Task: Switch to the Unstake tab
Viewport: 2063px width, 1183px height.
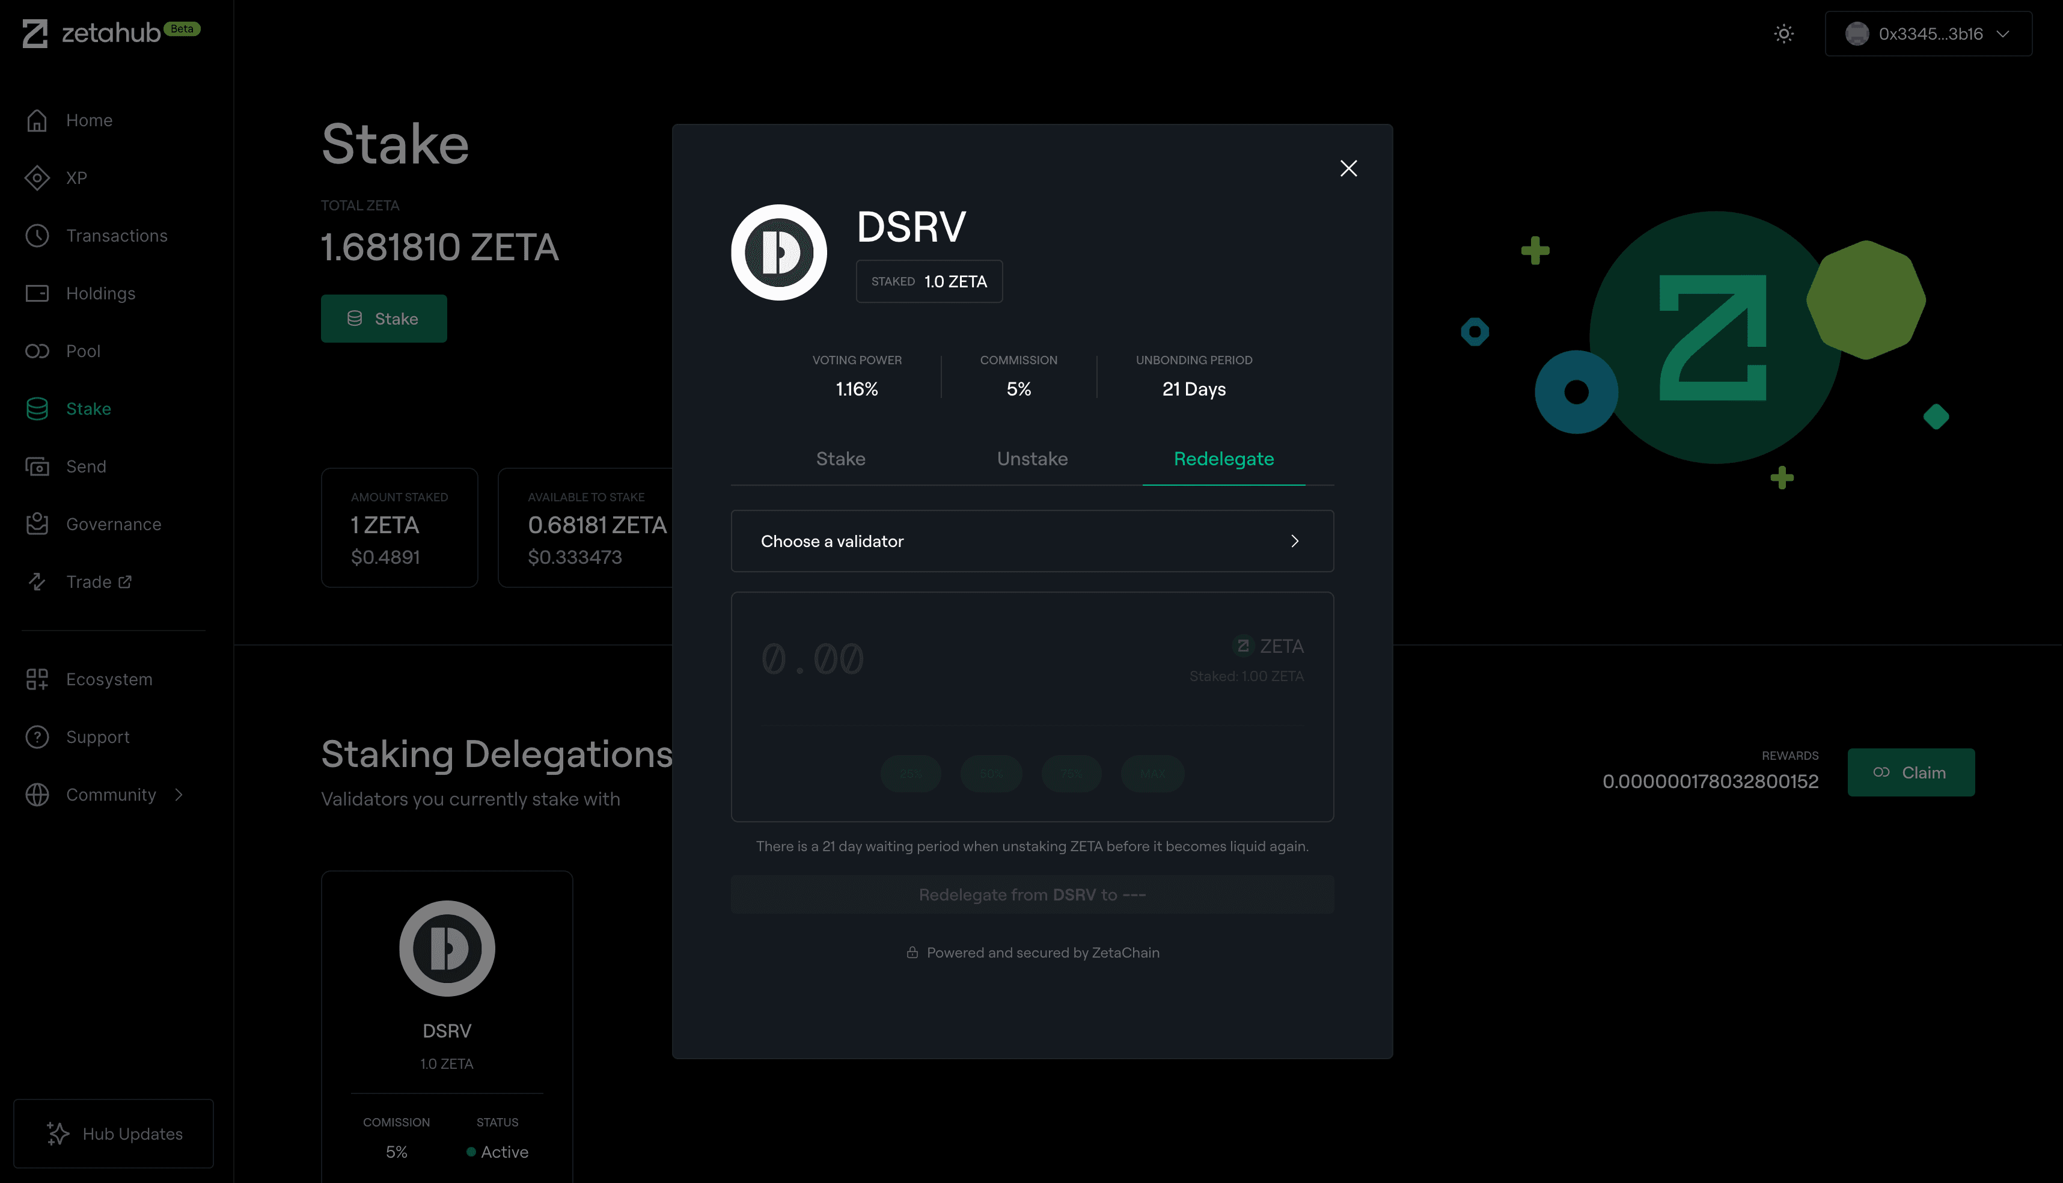Action: (x=1031, y=459)
